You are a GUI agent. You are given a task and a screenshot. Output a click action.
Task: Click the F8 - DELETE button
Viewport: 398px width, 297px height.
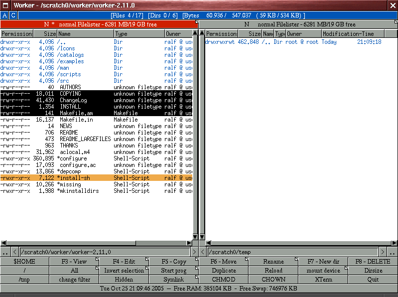point(373,262)
